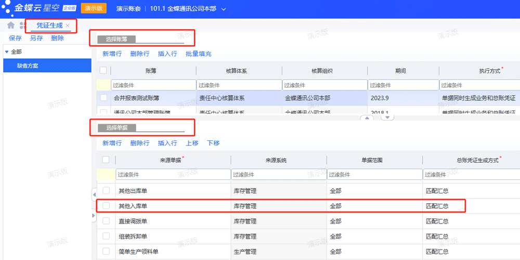This screenshot has height=260, width=520.
Task: Click 插入行 in the 选择单据 toolbar
Action: point(167,143)
